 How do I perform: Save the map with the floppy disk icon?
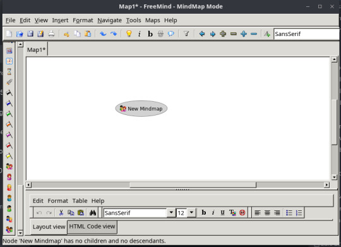click(x=30, y=33)
